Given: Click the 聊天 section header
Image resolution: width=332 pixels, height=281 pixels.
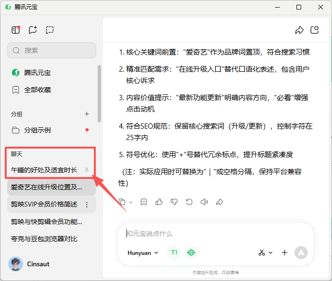Looking at the screenshot, I should pyautogui.click(x=17, y=154).
